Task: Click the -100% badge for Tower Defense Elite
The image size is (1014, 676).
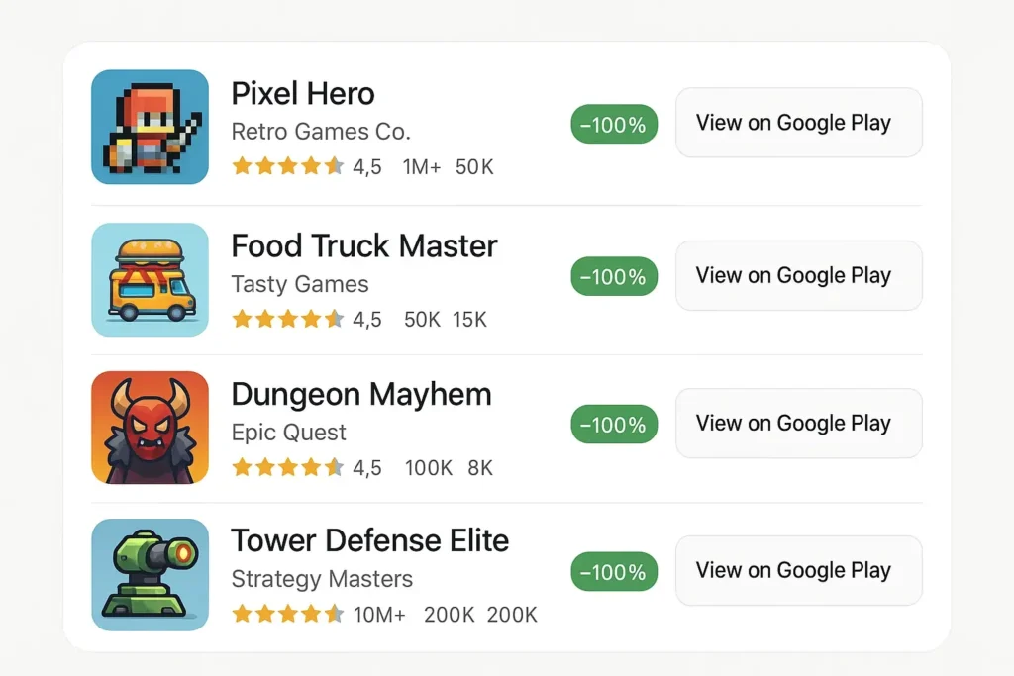Action: tap(614, 572)
